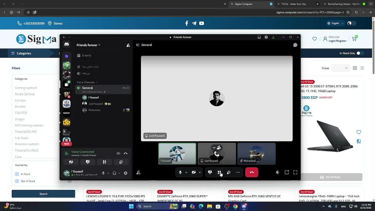Viewport: 375px width, 211px height.
Task: Expand the Friends forever server menu
Action: click(88, 45)
